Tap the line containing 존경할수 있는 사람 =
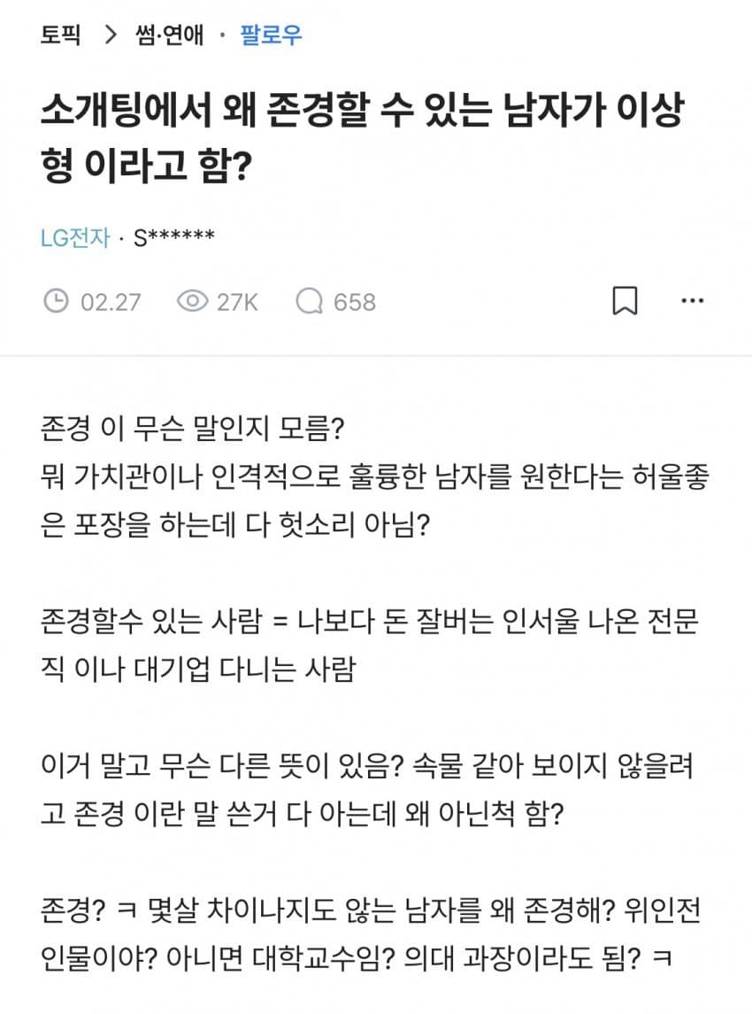The image size is (752, 1014). [369, 620]
